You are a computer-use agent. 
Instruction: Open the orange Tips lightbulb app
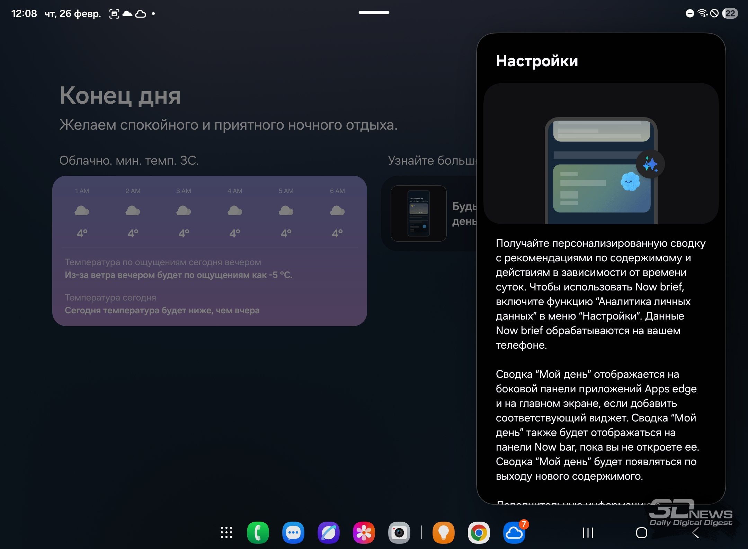(444, 532)
